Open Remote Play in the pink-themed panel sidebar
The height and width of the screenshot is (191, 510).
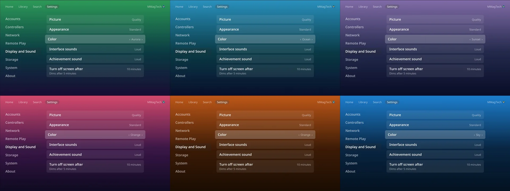coord(16,139)
